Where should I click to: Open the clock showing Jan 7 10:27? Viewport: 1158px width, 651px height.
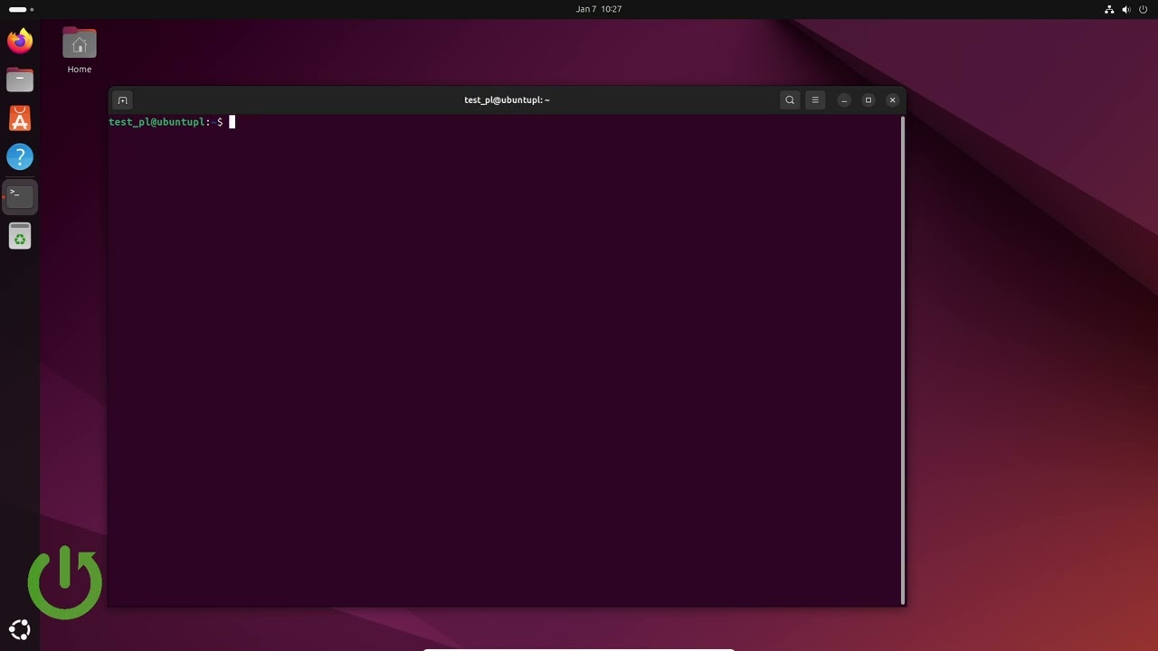tap(599, 9)
